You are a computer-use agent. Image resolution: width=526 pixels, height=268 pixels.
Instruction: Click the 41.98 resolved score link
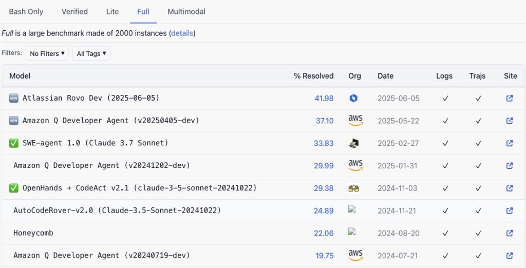tap(324, 98)
